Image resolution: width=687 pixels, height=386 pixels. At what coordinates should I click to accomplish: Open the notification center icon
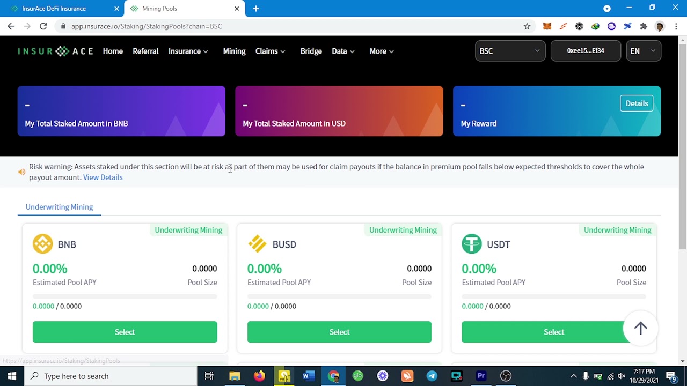[671, 376]
